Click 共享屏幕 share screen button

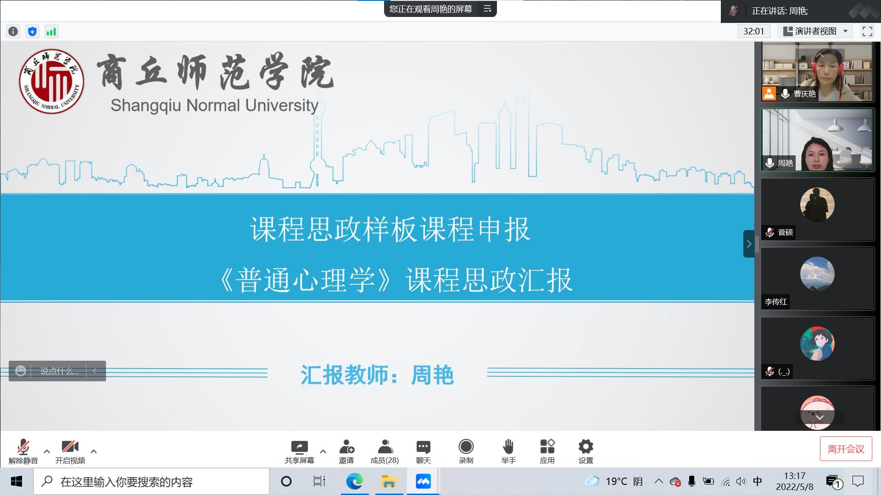pyautogui.click(x=299, y=451)
